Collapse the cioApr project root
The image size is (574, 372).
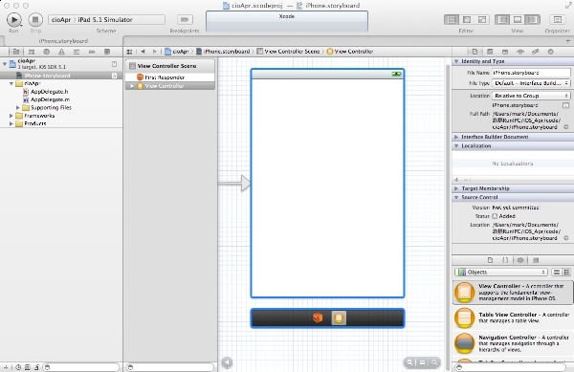tap(5, 64)
